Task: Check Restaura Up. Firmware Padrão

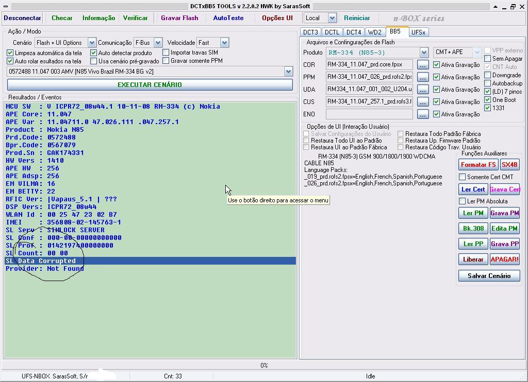Action: coord(400,140)
